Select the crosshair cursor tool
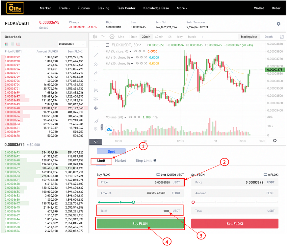 [x=96, y=46]
